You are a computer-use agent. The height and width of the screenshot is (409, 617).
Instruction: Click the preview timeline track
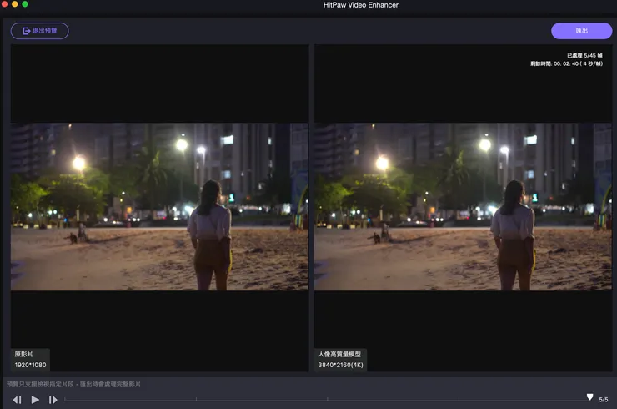tap(327, 400)
